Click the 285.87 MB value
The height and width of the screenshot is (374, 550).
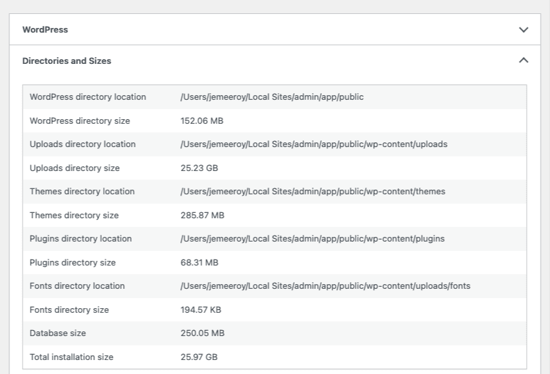pyautogui.click(x=202, y=216)
